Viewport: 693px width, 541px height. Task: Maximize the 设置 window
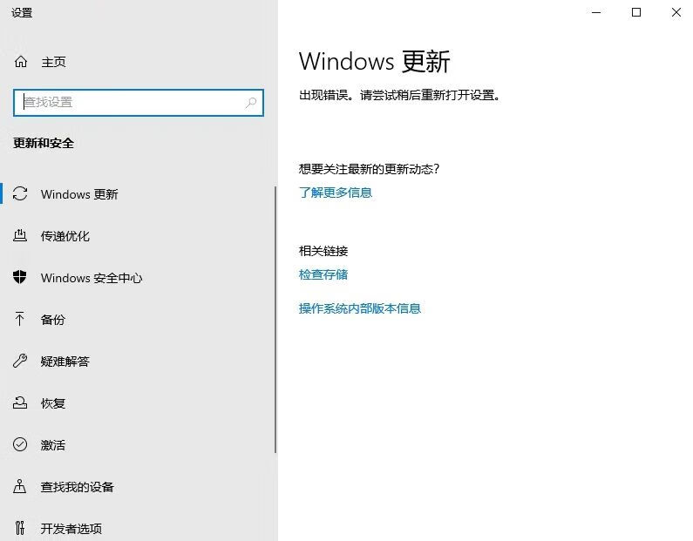coord(636,12)
